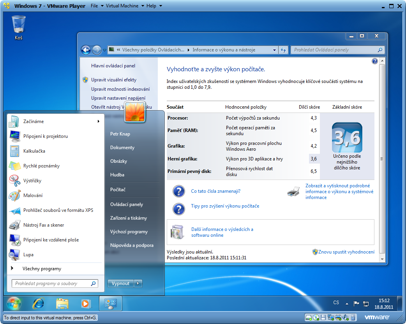Viewport: 406px width, 324px height.
Task: Click Hlavní ovládací panel link
Action: pyautogui.click(x=113, y=66)
